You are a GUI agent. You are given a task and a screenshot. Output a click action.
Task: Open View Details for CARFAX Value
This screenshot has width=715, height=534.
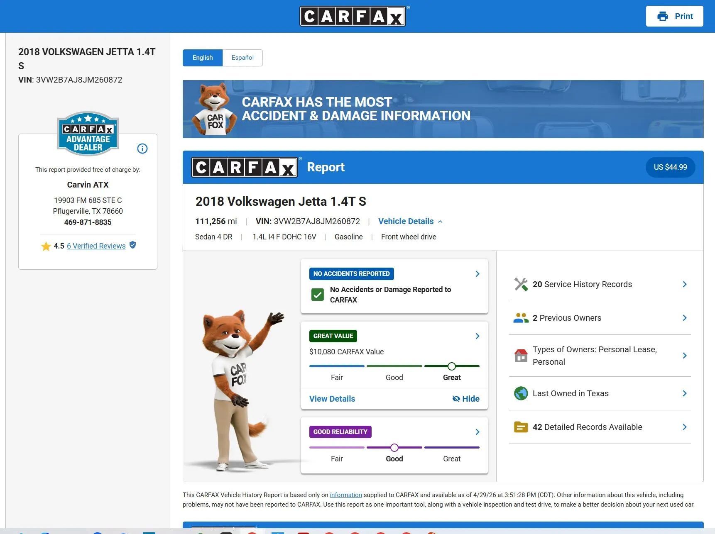332,399
